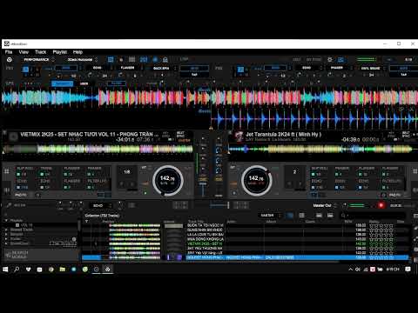The width and height of the screenshot is (418, 313).
Task: Click deck 1 play indicator green icon
Action: point(145,192)
